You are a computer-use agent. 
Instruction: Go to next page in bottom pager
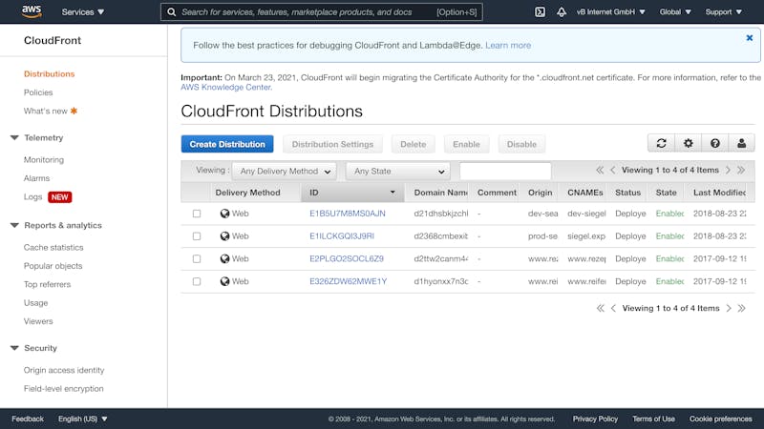[729, 308]
